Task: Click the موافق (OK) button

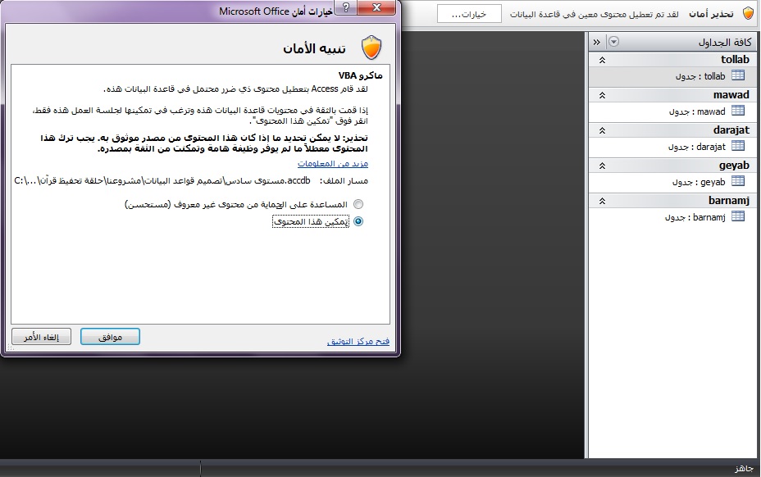Action: 110,337
